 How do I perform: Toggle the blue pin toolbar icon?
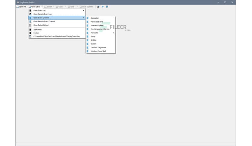pos(102,7)
